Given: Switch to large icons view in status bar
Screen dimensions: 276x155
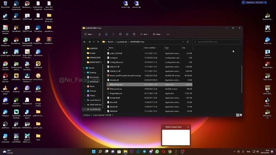Looking at the screenshot, I should 241,115.
